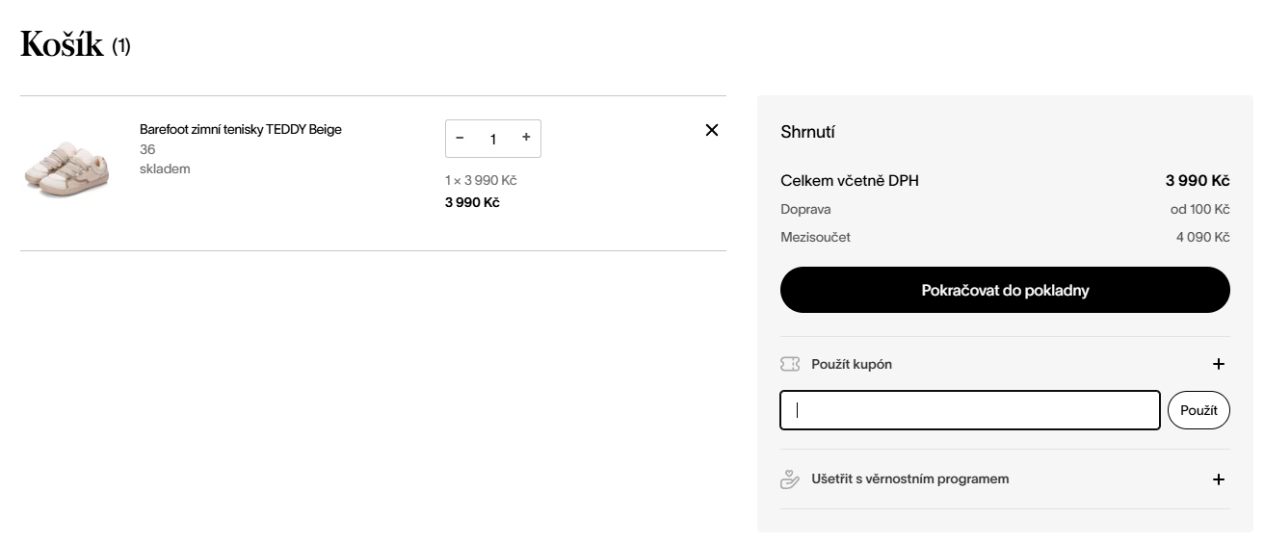Click the Košík page heading
The height and width of the screenshot is (543, 1264).
pos(62,45)
